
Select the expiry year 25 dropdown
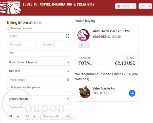point(30,116)
